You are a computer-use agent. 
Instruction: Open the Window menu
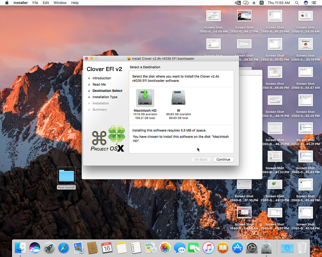click(60, 3)
